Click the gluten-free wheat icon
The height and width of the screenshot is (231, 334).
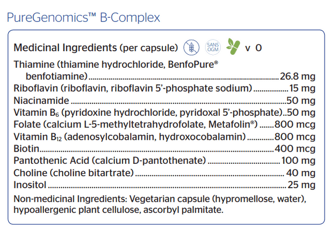[x=192, y=47]
